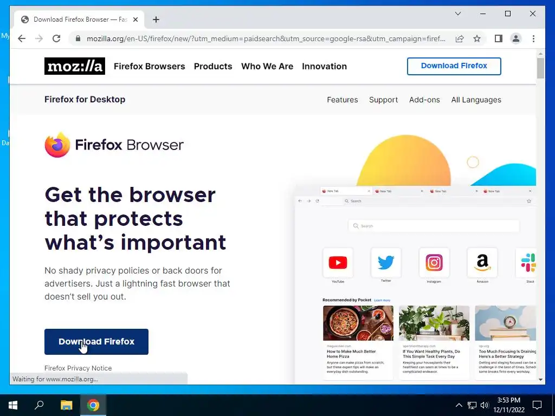Click the Firefox for Desktop heading

point(85,100)
